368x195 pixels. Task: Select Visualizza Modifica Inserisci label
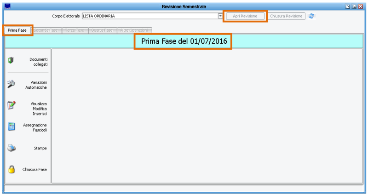[x=39, y=109]
